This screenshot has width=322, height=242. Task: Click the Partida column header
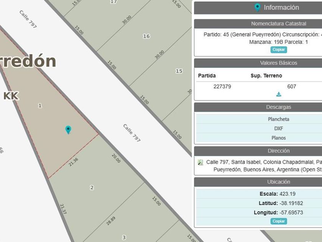207,76
